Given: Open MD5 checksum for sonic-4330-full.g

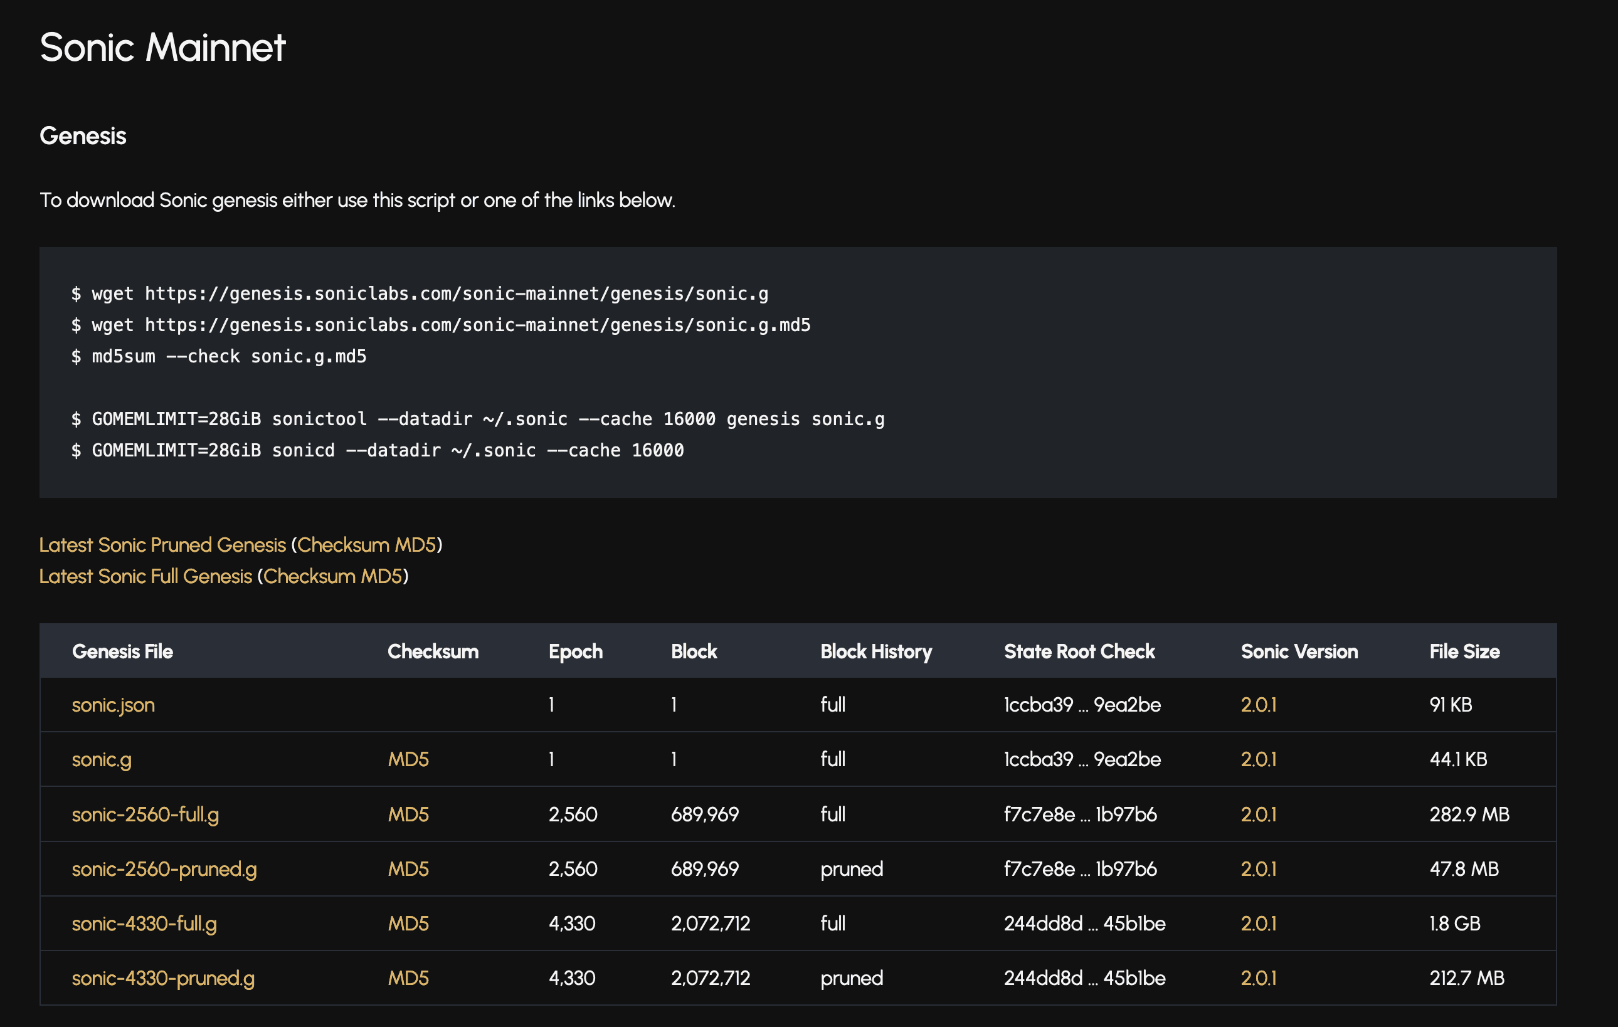Looking at the screenshot, I should 408,924.
